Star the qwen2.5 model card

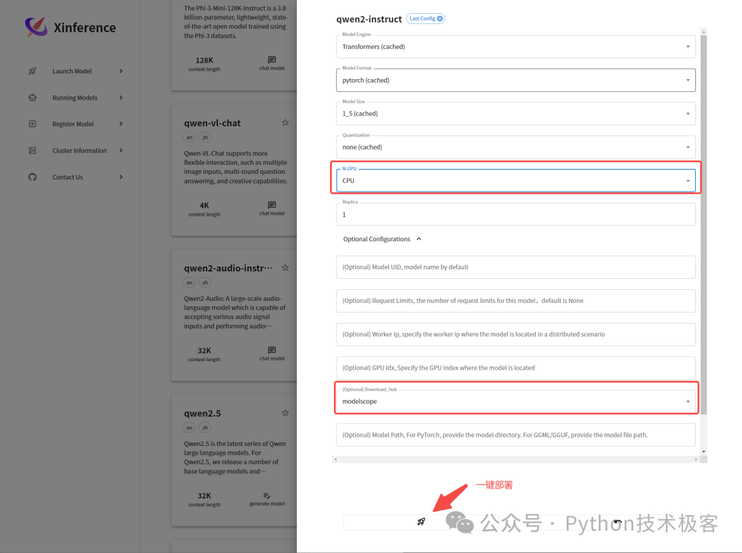[285, 413]
